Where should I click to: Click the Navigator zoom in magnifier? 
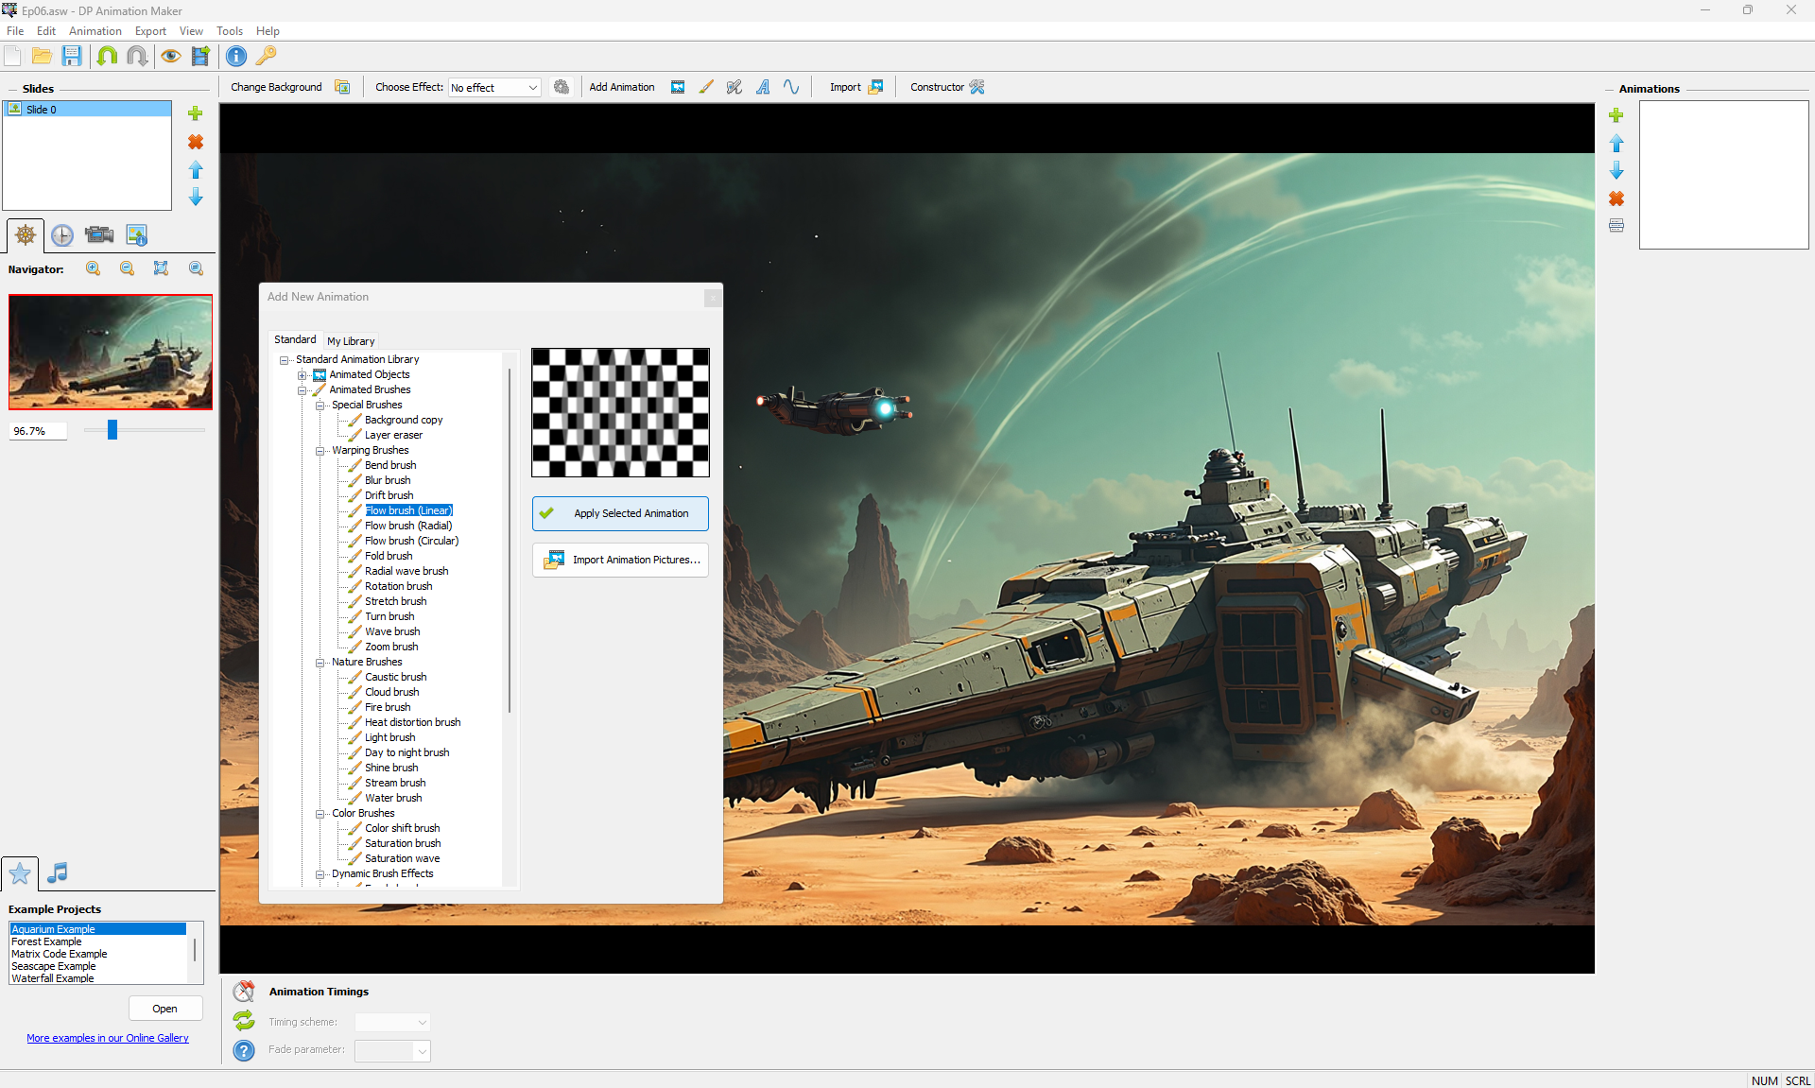(93, 268)
